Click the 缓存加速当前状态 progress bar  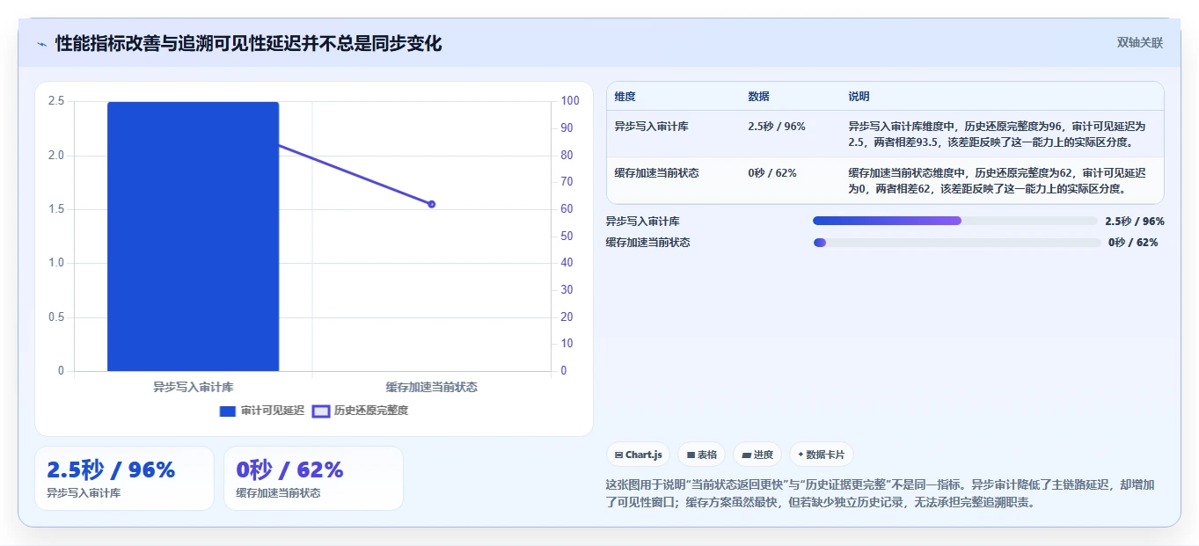(957, 243)
